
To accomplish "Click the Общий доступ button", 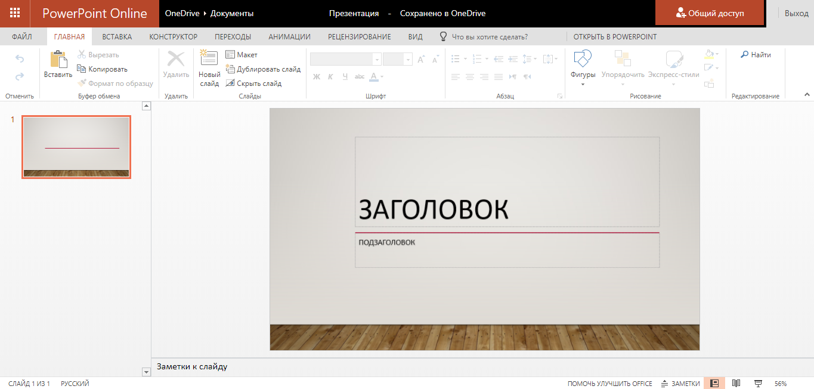I will tap(710, 12).
